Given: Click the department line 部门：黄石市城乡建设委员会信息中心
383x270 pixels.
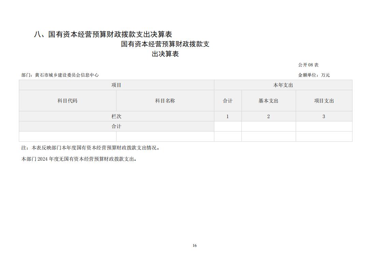Looking at the screenshot, I should point(60,75).
